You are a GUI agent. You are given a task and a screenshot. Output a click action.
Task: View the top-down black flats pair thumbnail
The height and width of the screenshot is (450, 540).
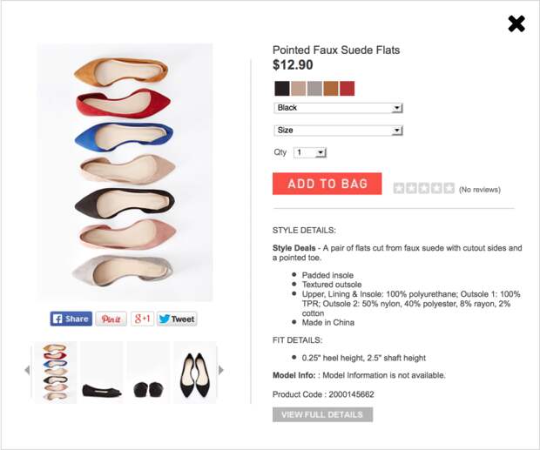[x=195, y=373]
